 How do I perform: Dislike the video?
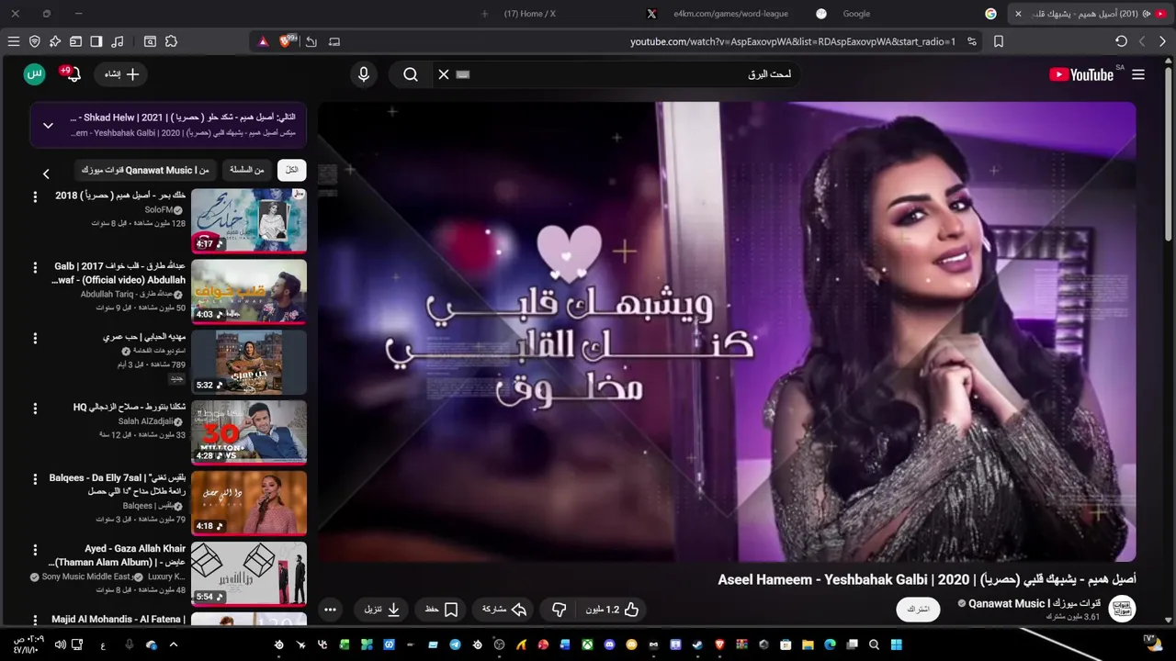click(559, 610)
